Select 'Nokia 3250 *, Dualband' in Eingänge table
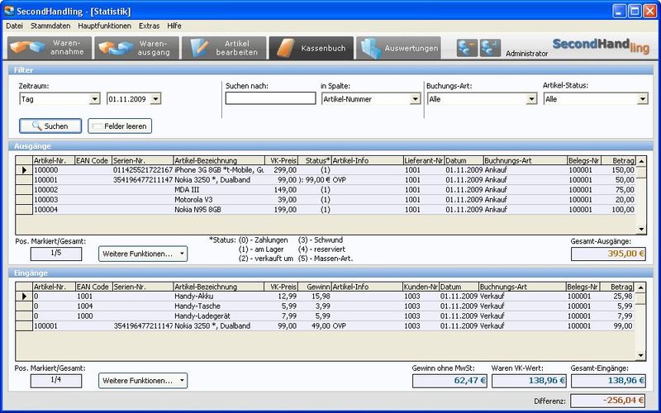 [219, 325]
